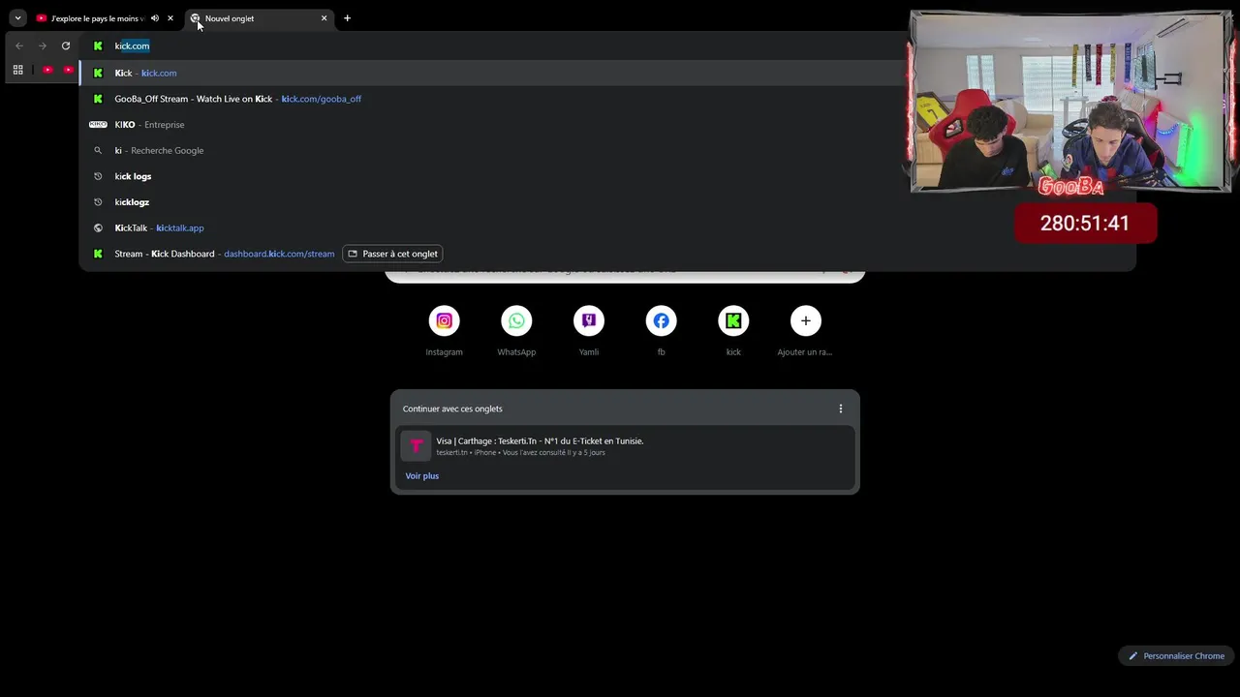Viewport: 1240px width, 697px height.
Task: Click the Passer à cet onglet button
Action: 392,254
